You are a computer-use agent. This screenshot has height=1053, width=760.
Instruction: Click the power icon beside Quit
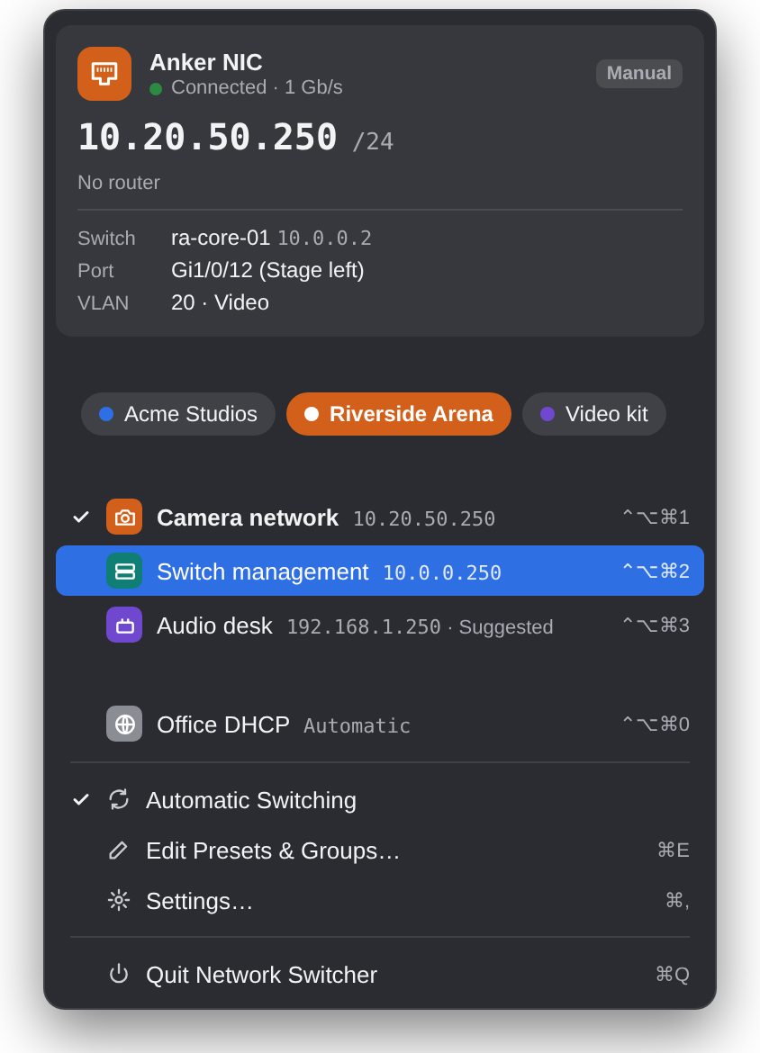[119, 974]
